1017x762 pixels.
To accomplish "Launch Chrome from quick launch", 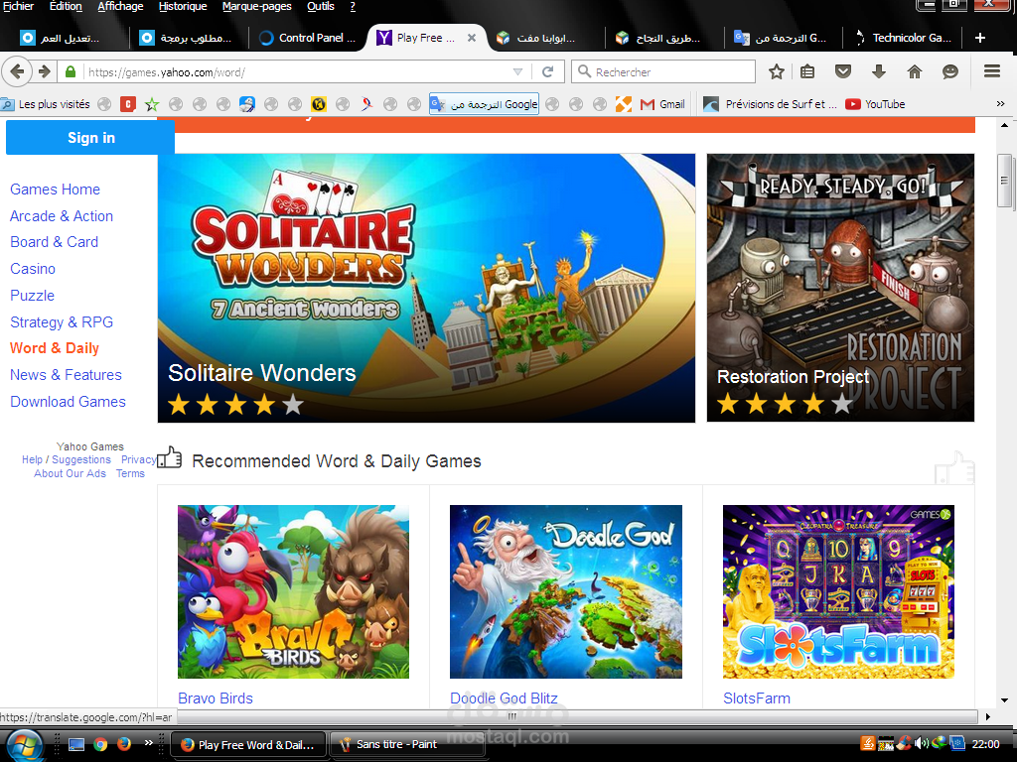I will pos(100,744).
